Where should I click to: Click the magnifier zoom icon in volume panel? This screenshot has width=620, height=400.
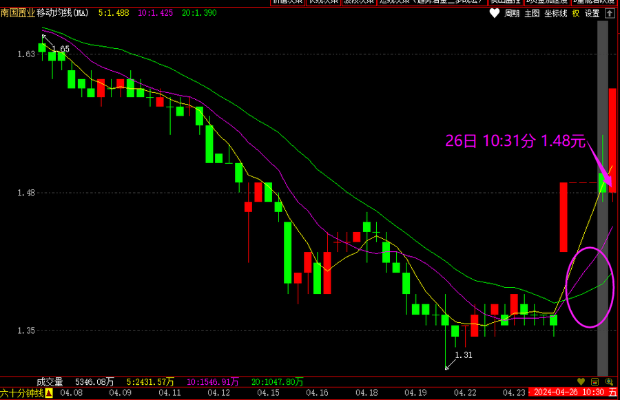609,382
